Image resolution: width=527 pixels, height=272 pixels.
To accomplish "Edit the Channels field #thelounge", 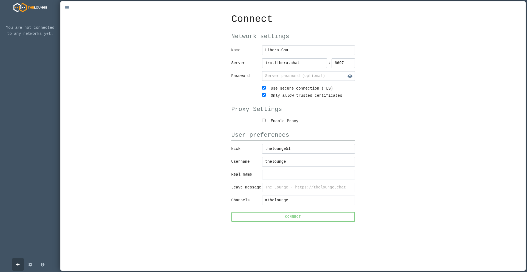I will coord(308,200).
